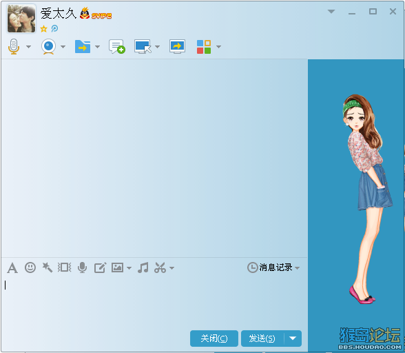Screen dimensions: 405x353
Task: Open applications grid icon
Action: point(204,47)
